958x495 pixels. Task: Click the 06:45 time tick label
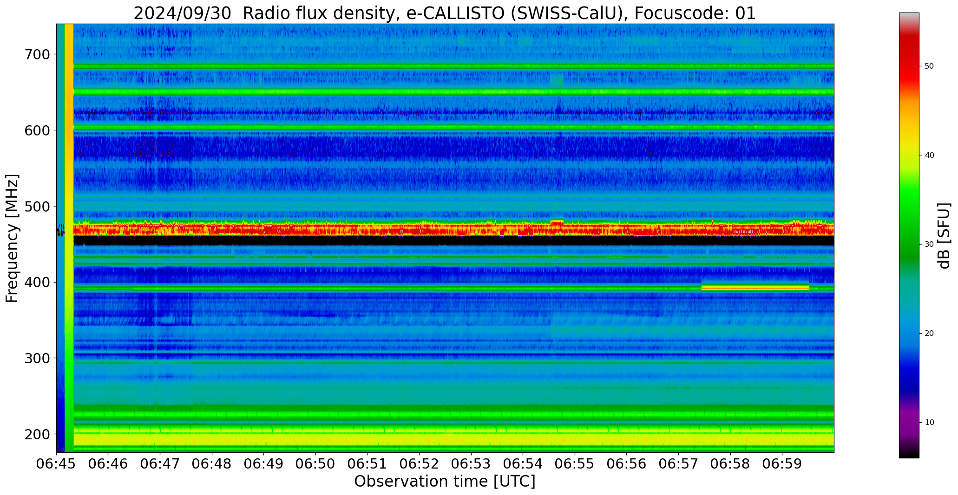[x=57, y=464]
